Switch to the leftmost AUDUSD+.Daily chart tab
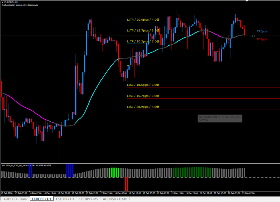 click(15, 199)
